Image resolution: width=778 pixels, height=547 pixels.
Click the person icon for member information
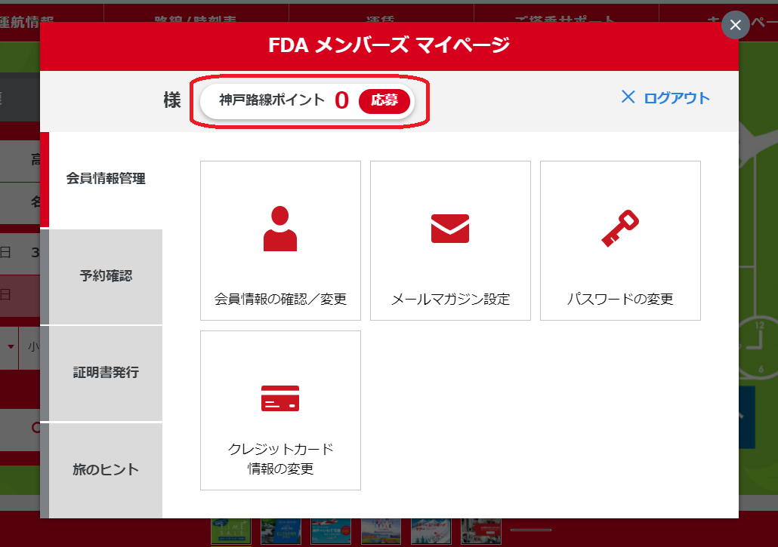click(279, 229)
